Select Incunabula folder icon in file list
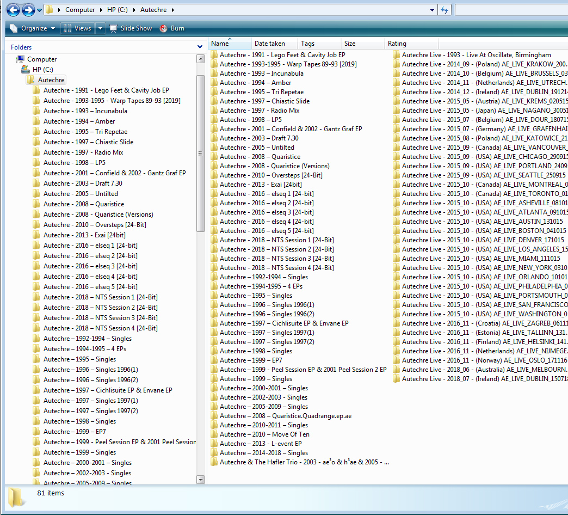 click(x=214, y=73)
